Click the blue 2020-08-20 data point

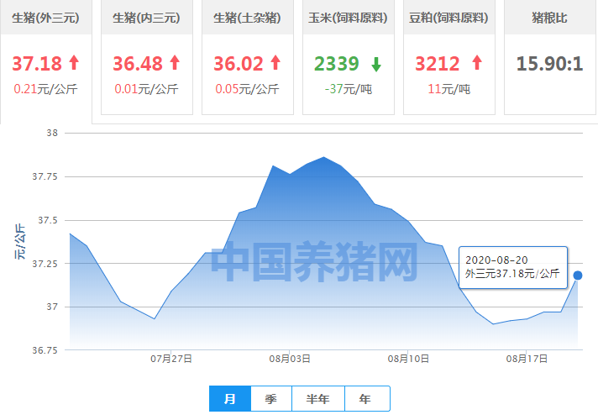[x=578, y=276]
